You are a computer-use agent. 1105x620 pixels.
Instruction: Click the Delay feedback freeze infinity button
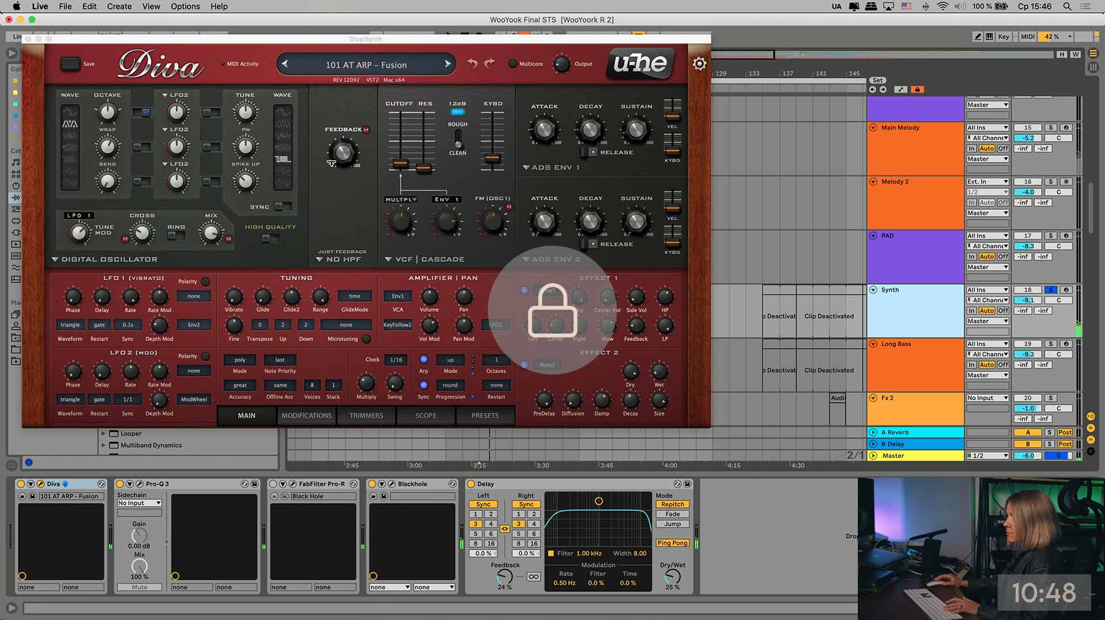click(x=533, y=576)
